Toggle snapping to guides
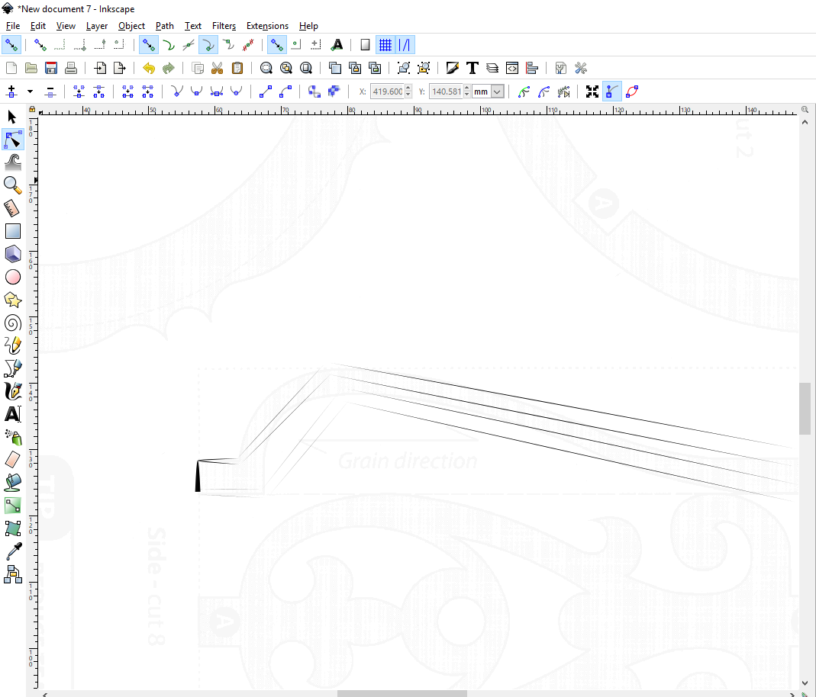Screen dimensions: 816x697 (405, 45)
